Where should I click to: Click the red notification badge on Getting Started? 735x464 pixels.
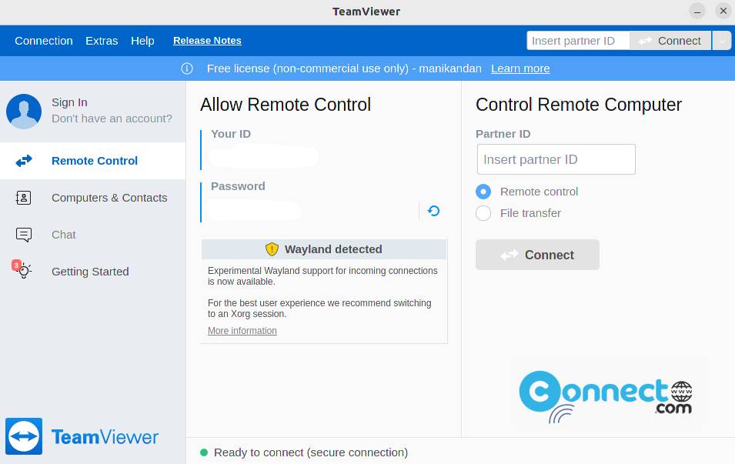16,265
